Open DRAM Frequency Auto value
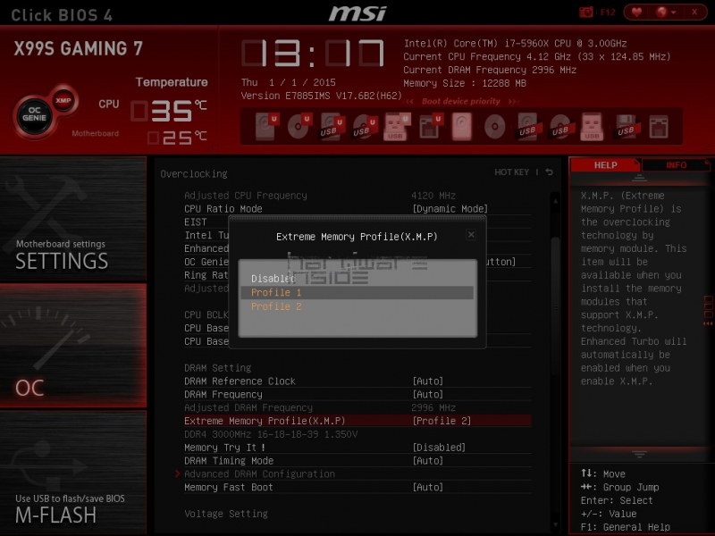 [x=428, y=394]
